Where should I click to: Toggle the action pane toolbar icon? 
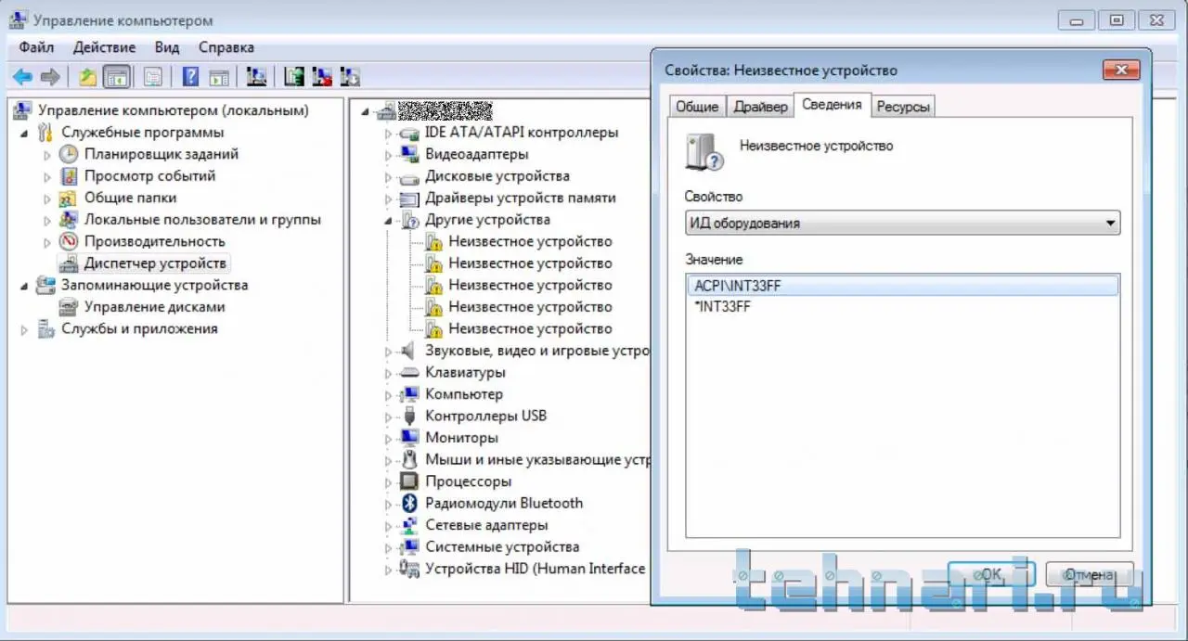coord(219,77)
